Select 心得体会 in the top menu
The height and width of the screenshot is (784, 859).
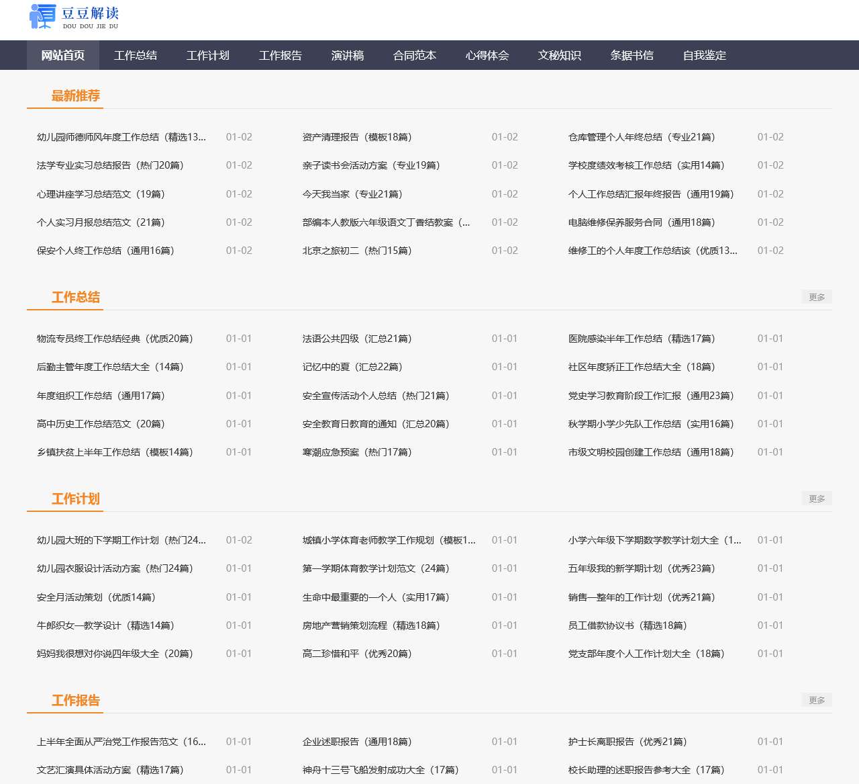point(487,55)
